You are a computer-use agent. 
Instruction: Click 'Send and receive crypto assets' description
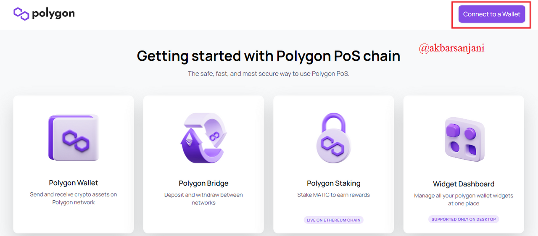click(x=74, y=199)
